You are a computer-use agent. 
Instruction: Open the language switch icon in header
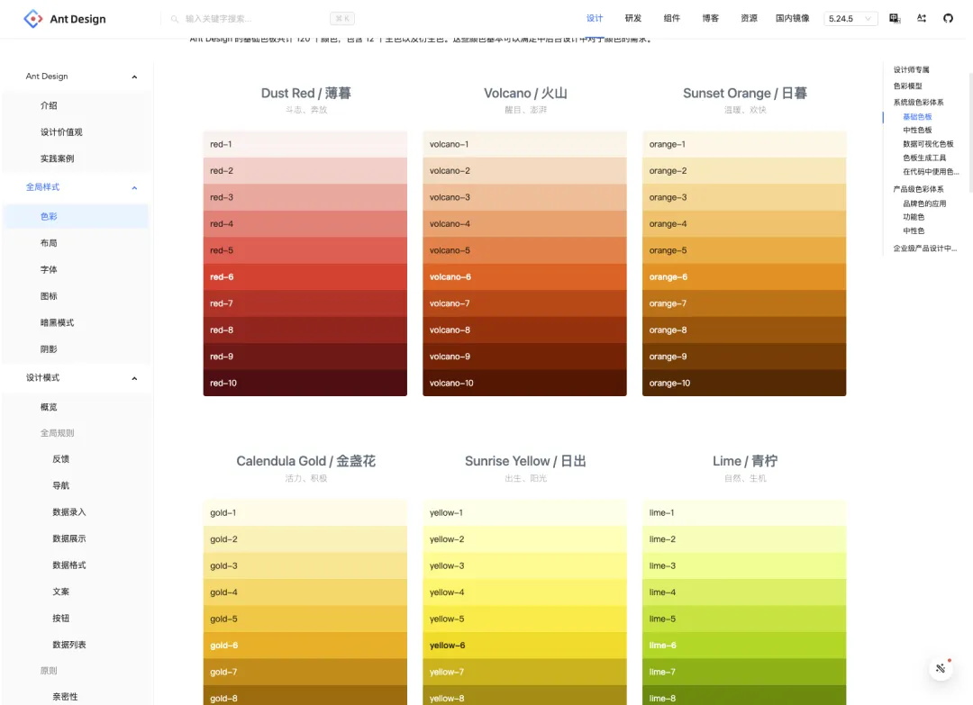pyautogui.click(x=895, y=18)
